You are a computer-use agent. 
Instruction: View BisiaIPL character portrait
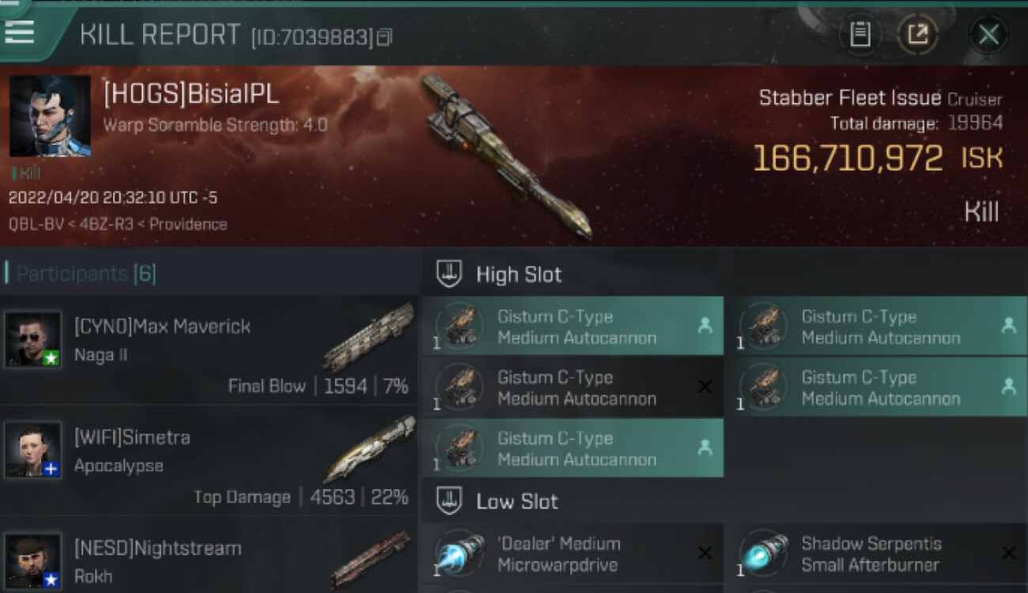(50, 116)
